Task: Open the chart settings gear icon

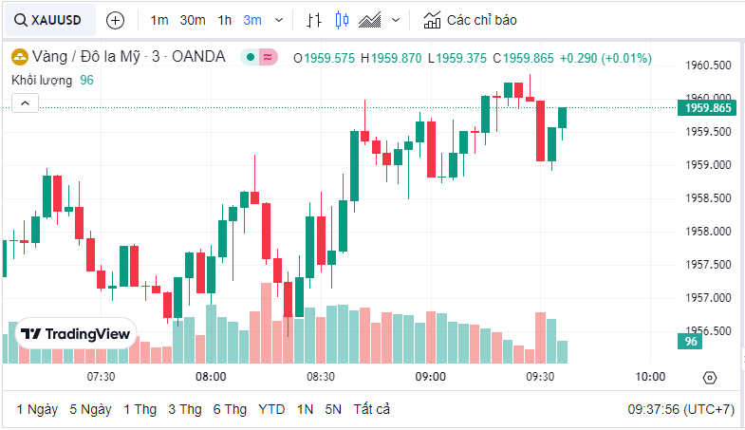Action: 709,378
